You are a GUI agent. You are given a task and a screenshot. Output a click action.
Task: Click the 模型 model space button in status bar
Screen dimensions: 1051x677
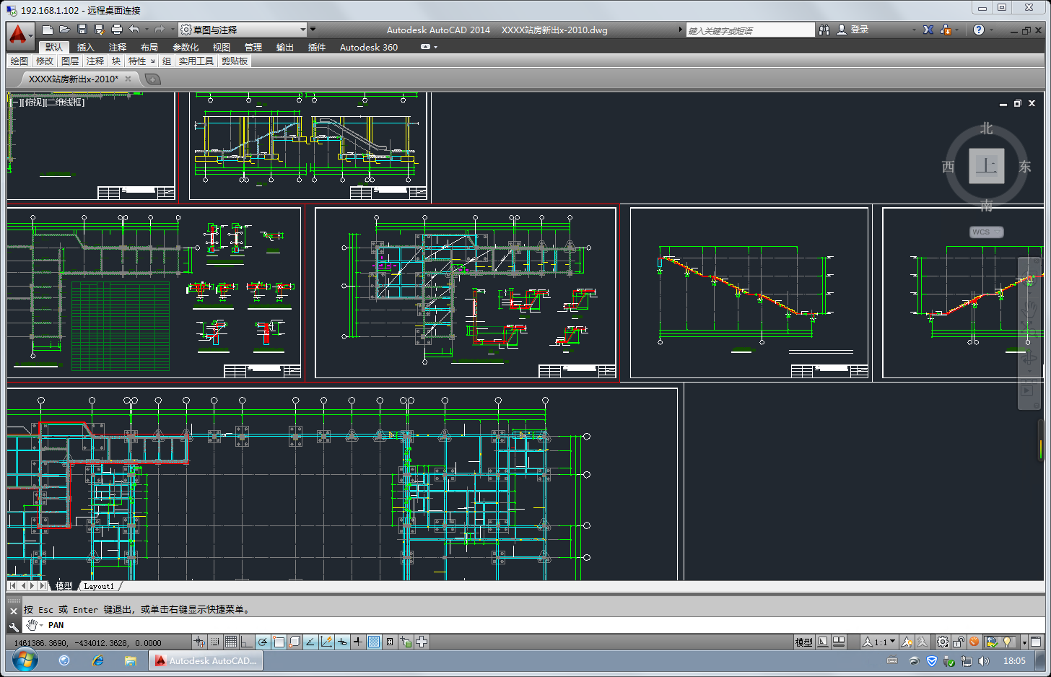pyautogui.click(x=803, y=642)
